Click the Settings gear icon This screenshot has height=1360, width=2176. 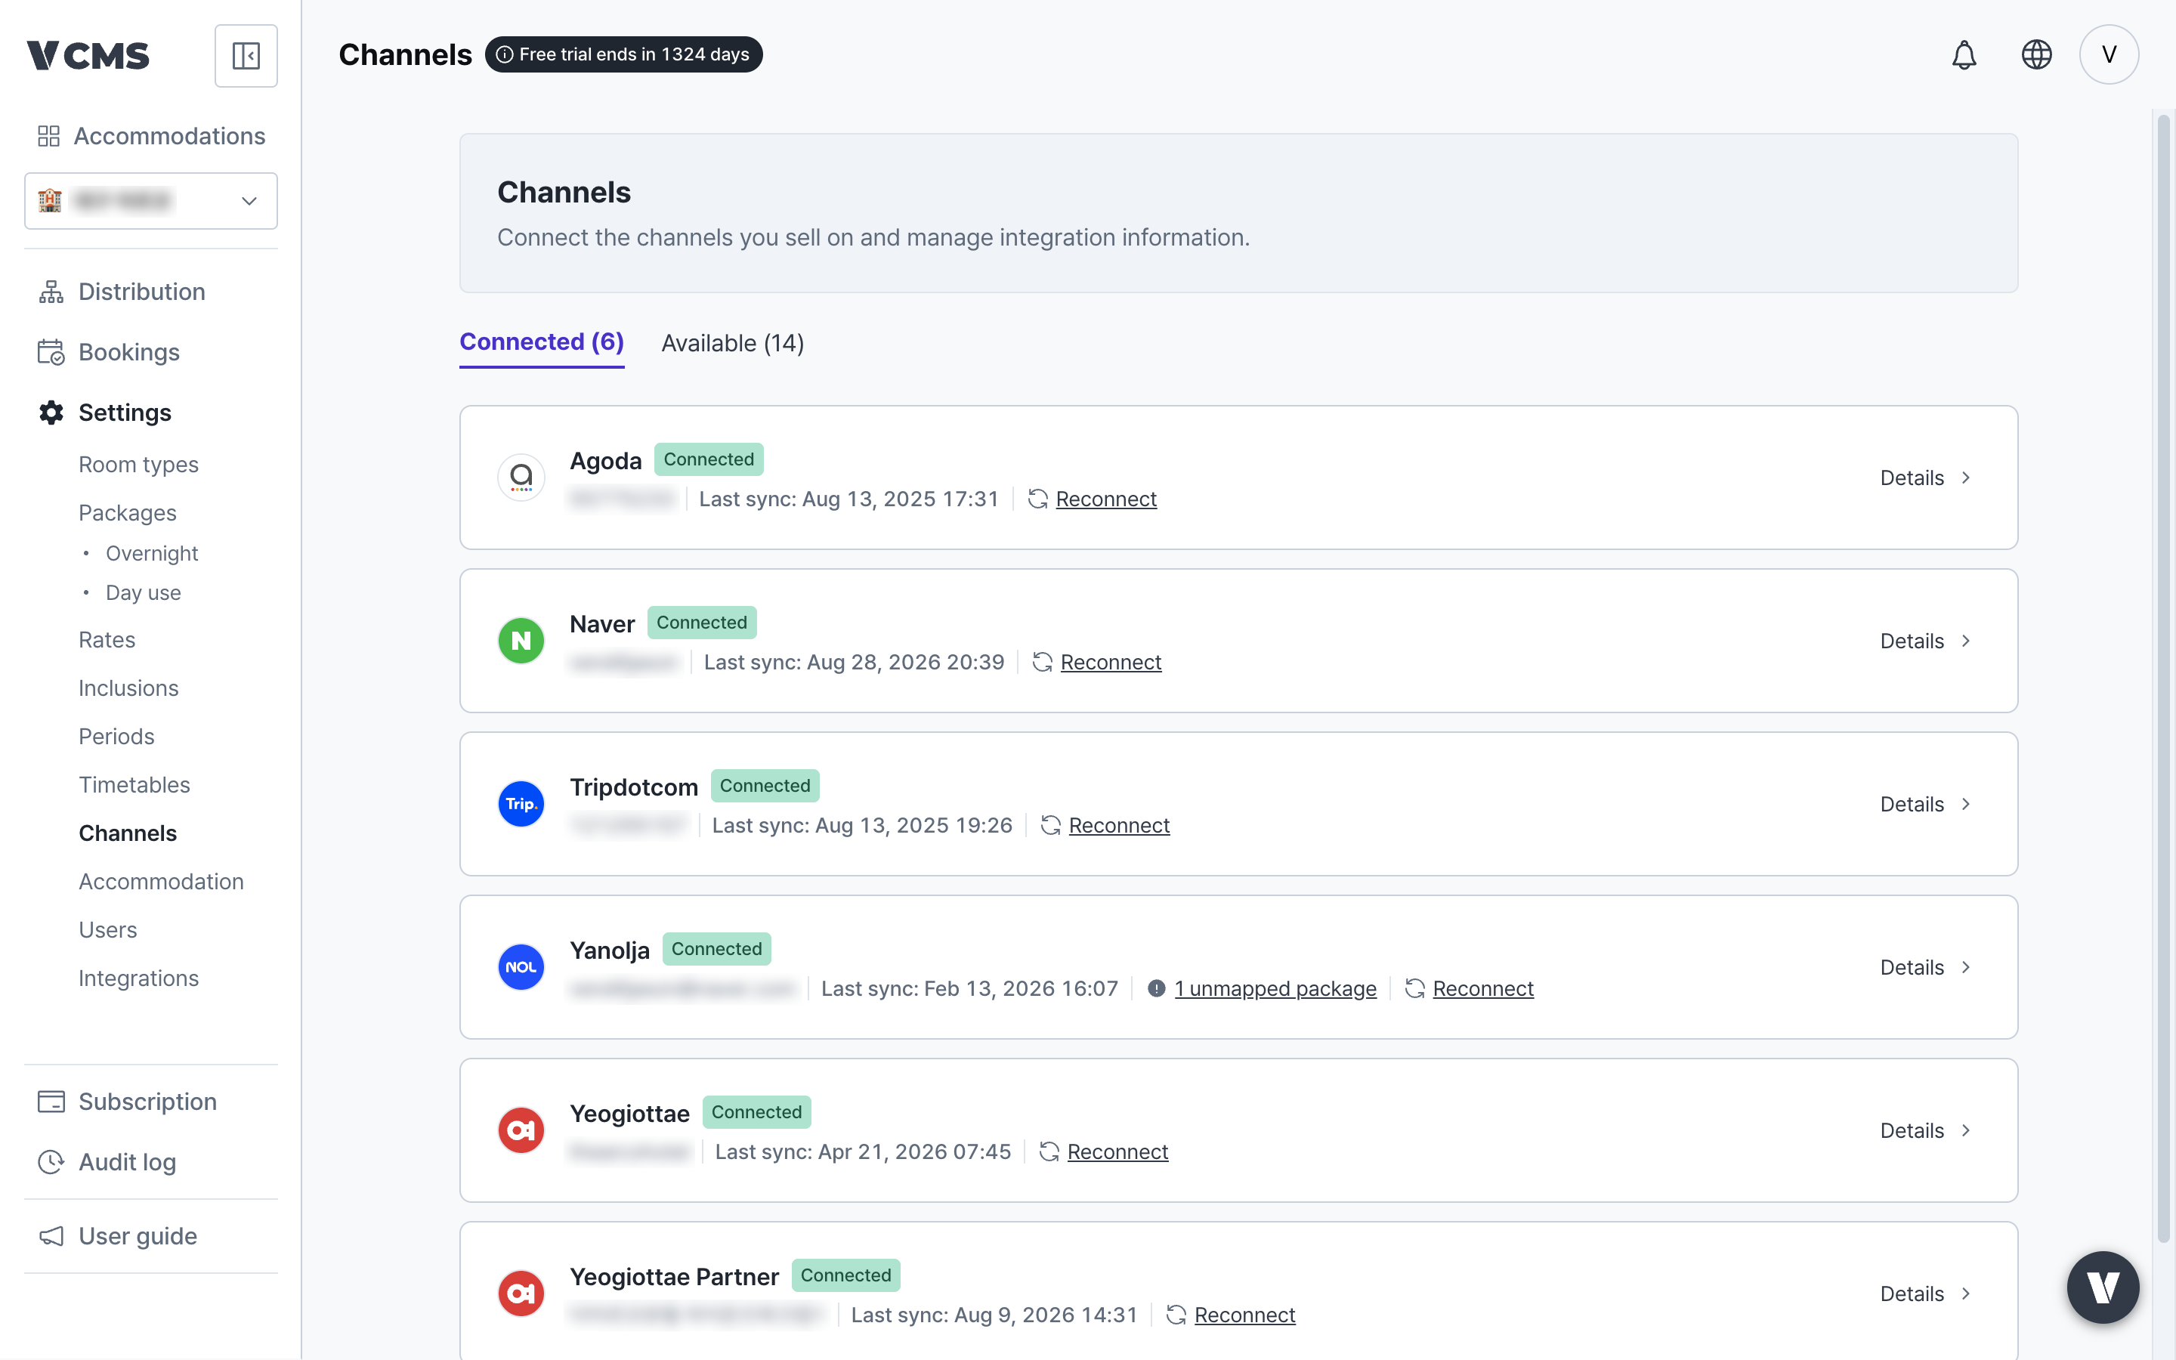51,412
